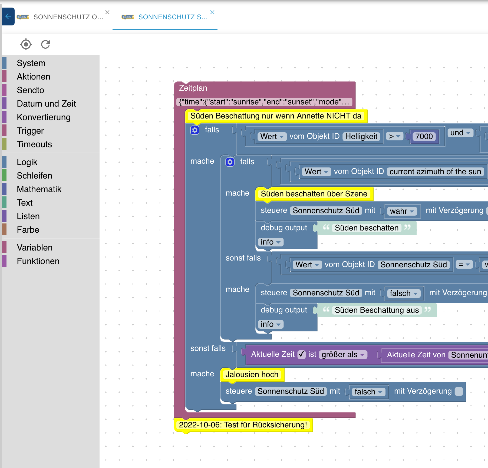Open the Wert dropdown beside current azimuth
The image size is (488, 468).
tap(316, 172)
